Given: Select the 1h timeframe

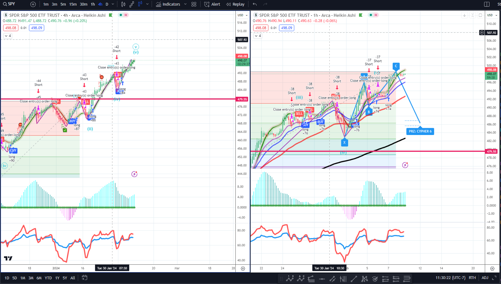Looking at the screenshot, I should 93,4.
